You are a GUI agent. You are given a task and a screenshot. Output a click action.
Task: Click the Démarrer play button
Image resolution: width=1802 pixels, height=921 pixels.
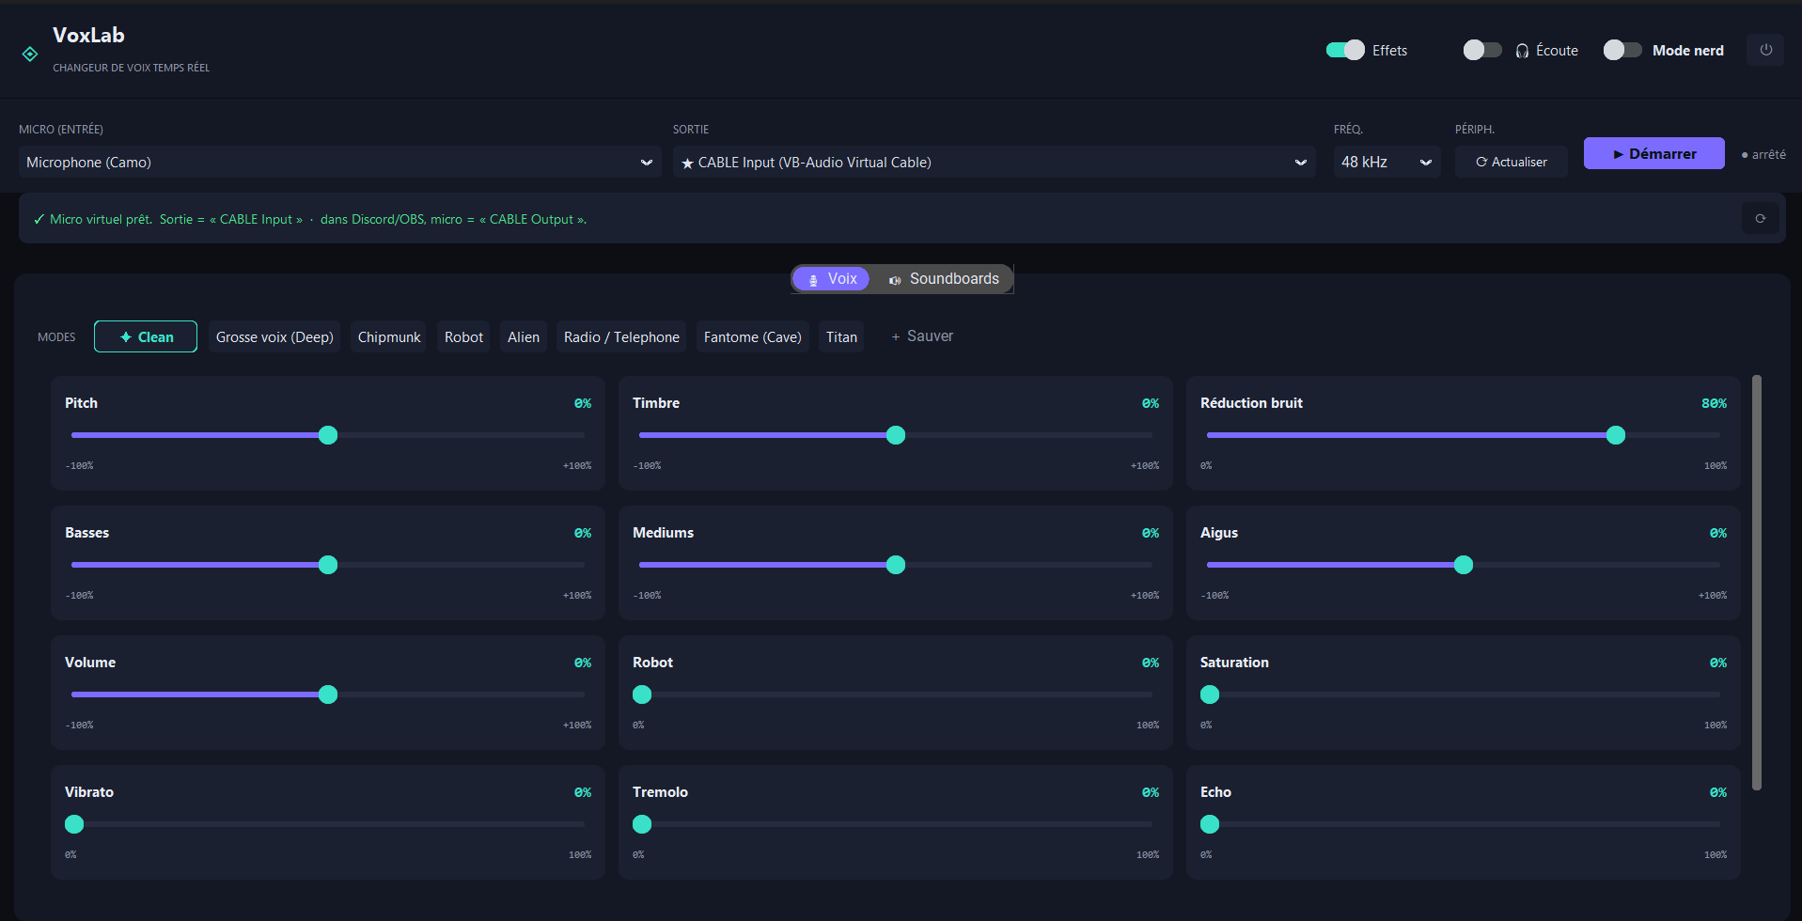[x=1653, y=153]
